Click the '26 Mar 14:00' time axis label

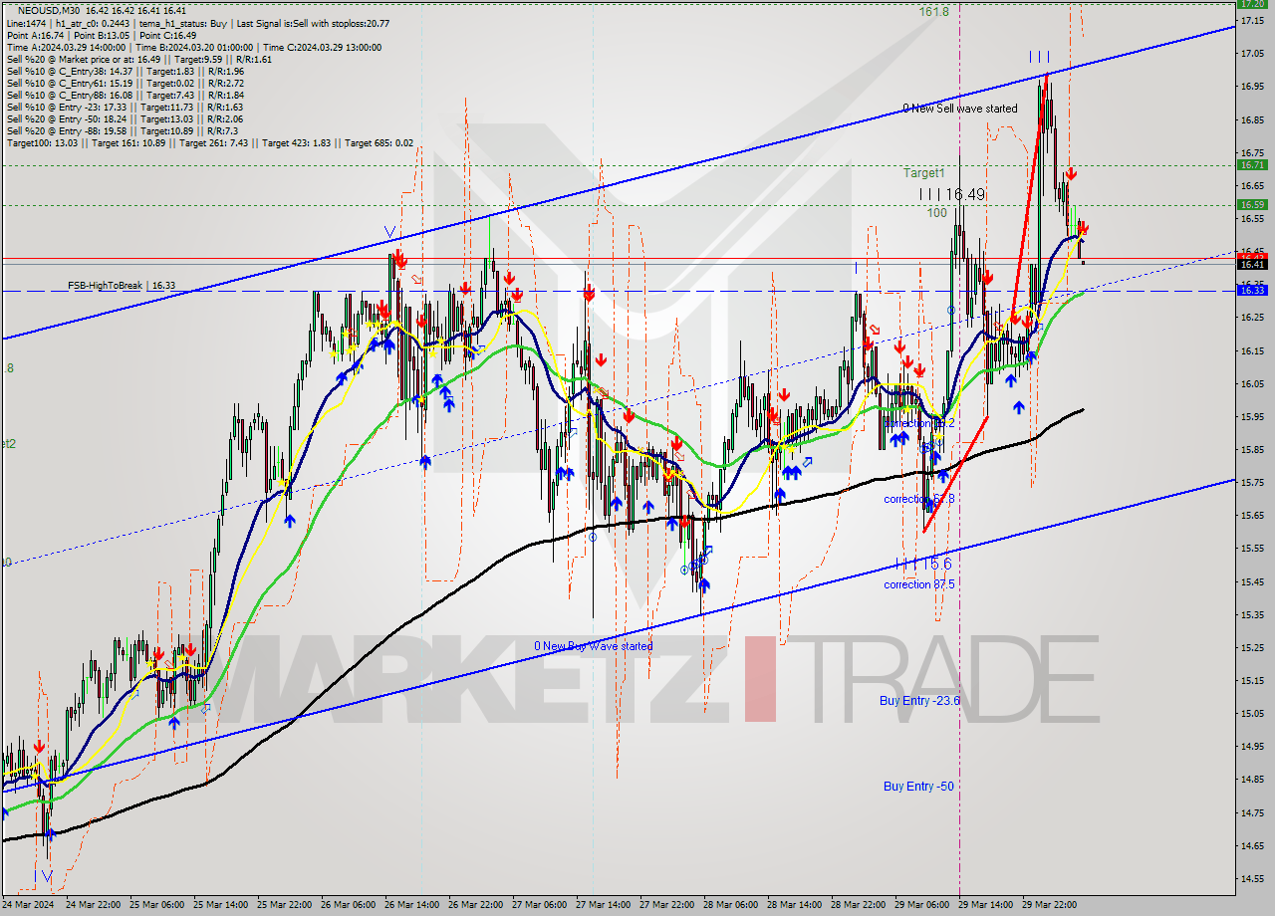tap(413, 905)
